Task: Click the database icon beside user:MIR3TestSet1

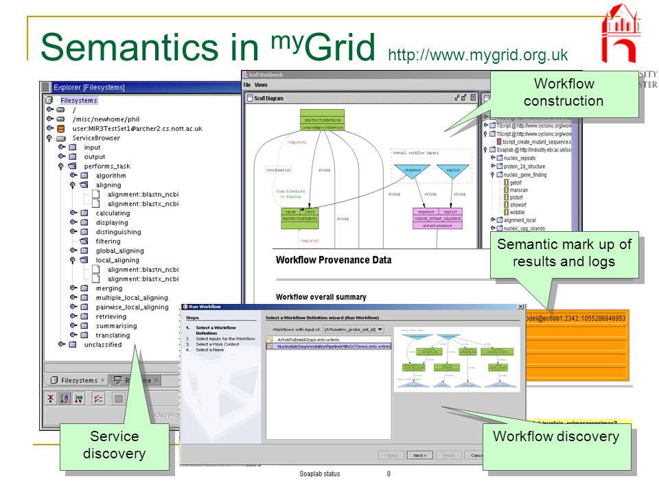Action: point(61,128)
